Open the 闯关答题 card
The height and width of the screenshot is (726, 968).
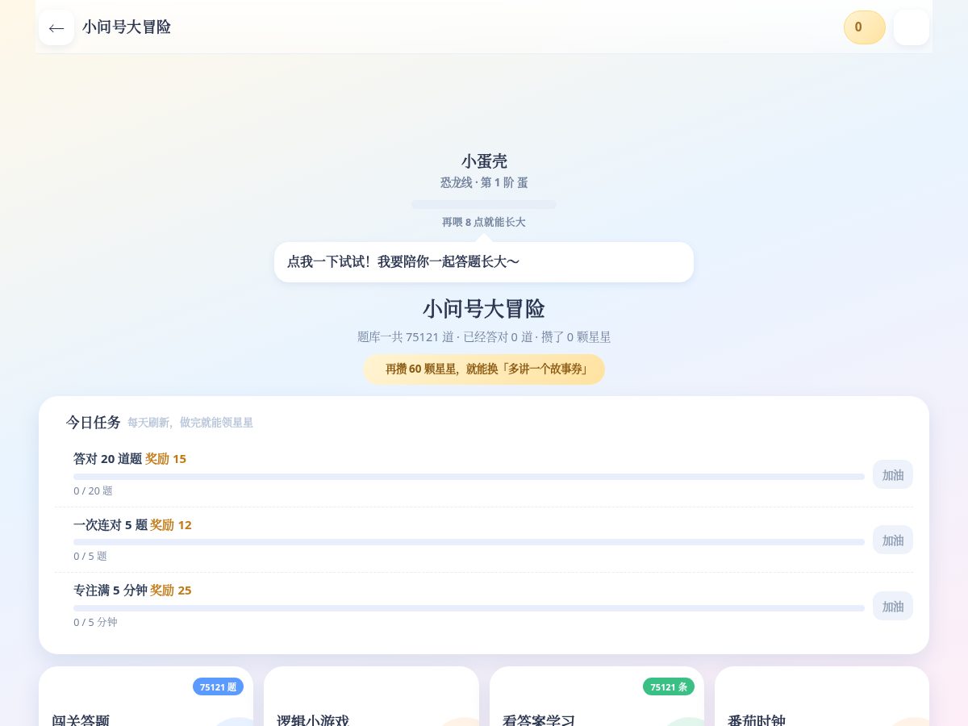(146, 696)
